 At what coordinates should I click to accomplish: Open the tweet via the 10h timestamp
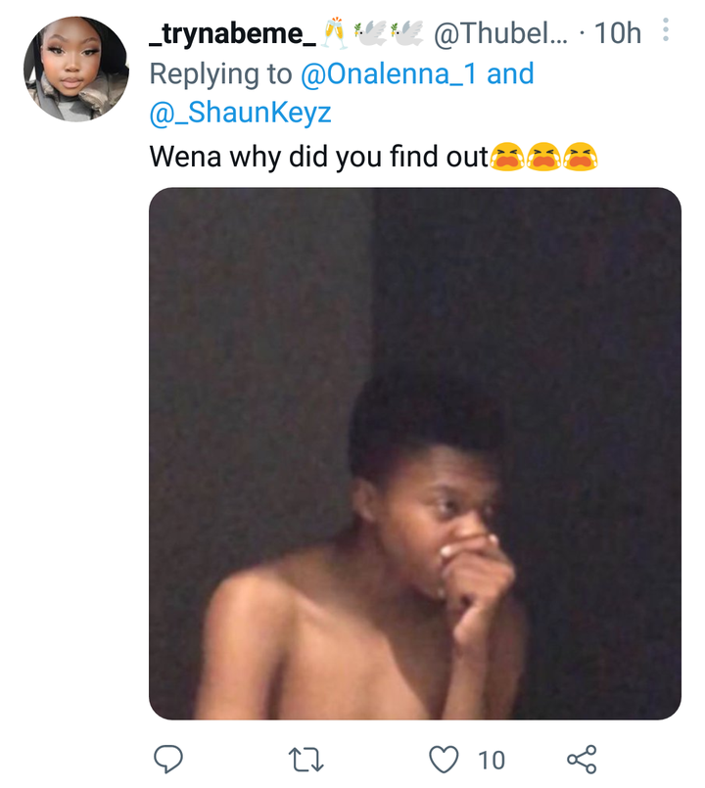click(x=618, y=33)
